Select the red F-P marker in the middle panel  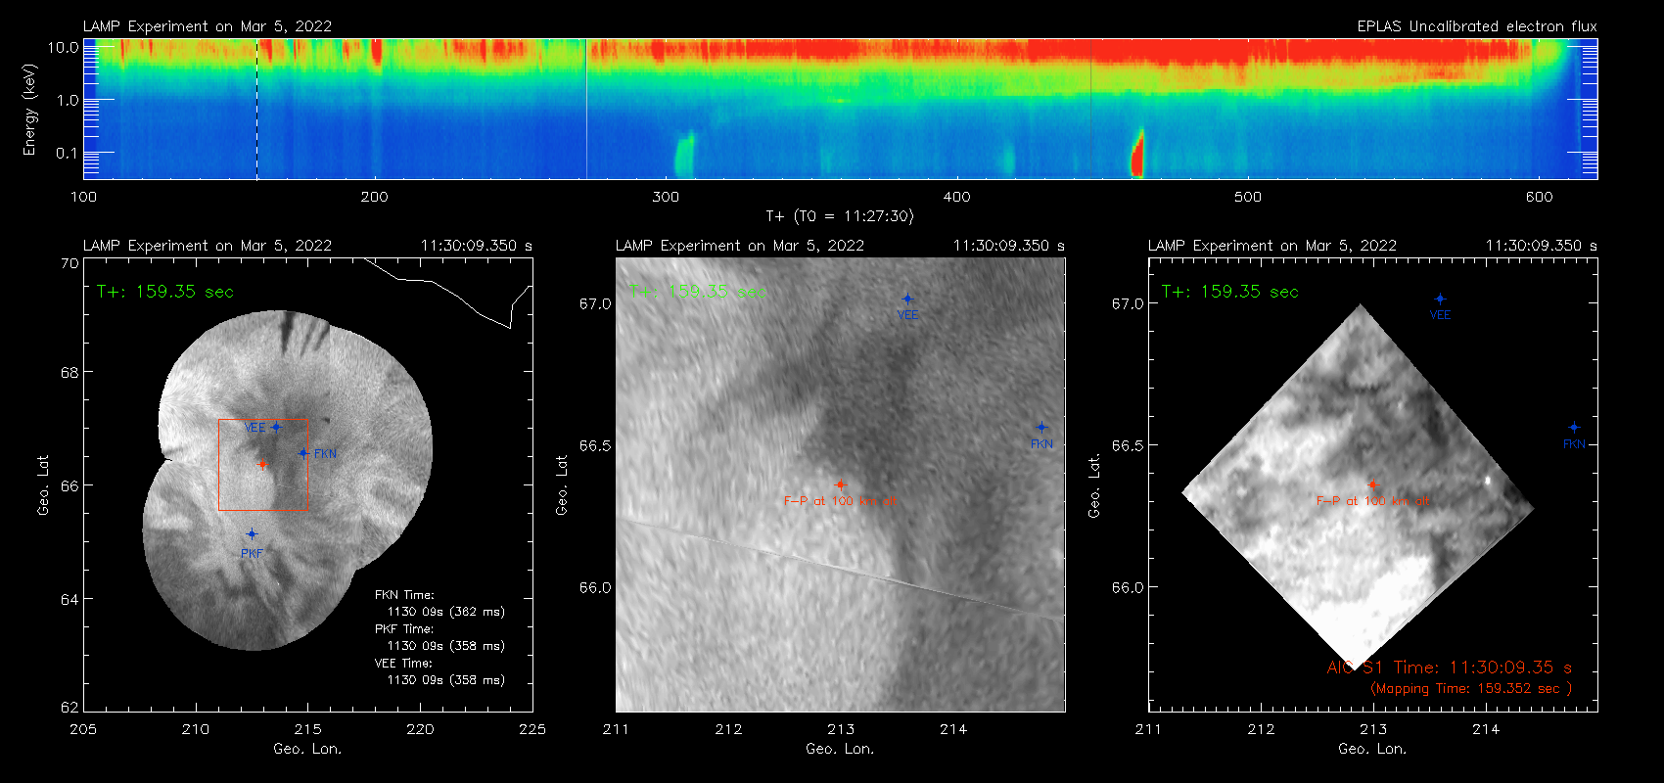840,484
